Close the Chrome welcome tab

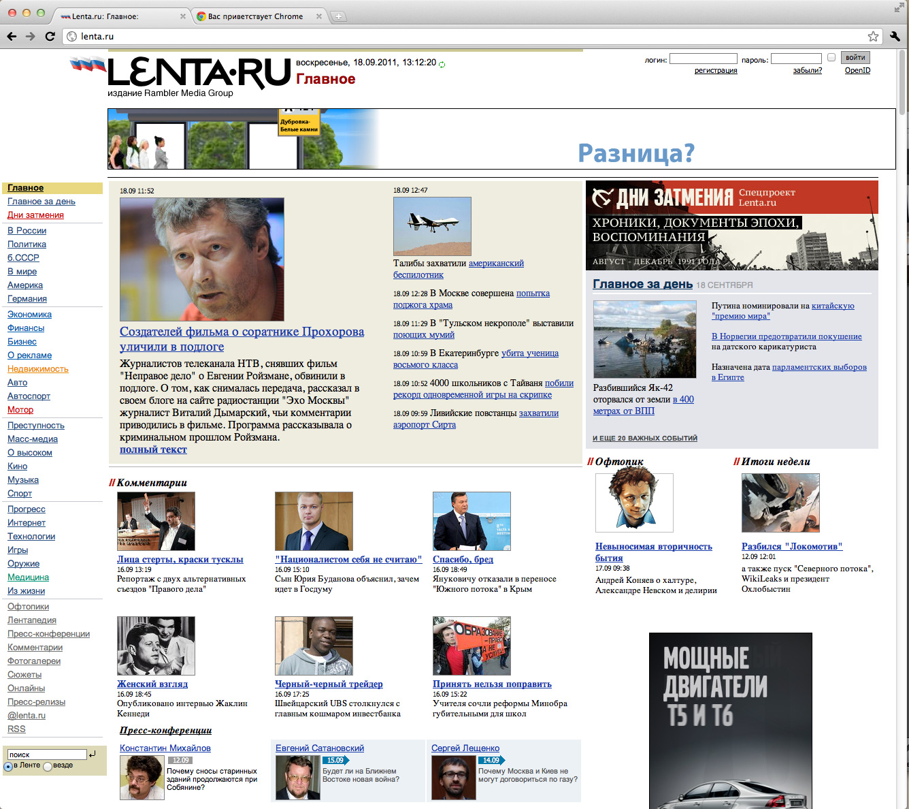[319, 16]
